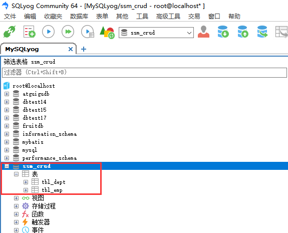
Task: Click Execute and Edit Resultset icon
Action: 88,32
